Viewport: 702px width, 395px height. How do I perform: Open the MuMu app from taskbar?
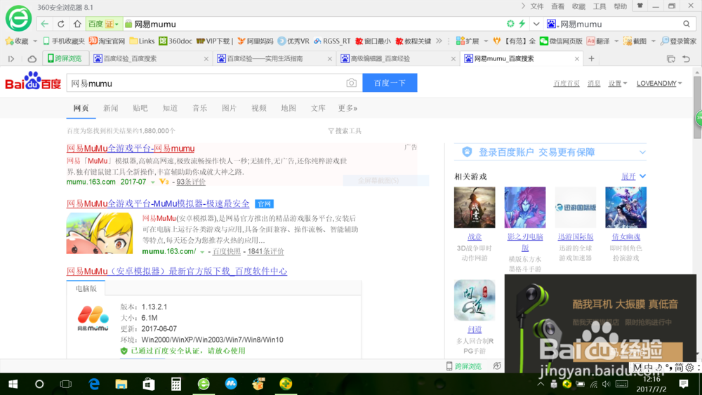[231, 384]
